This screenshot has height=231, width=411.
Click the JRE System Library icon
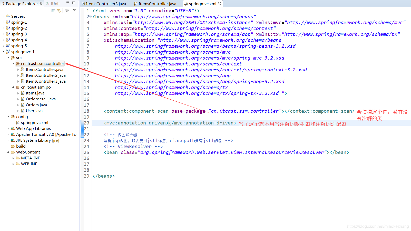click(x=13, y=140)
